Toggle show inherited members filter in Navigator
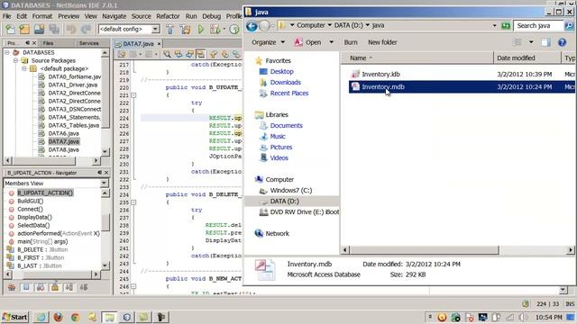Screen dimensions: 577x324 click(x=12, y=287)
